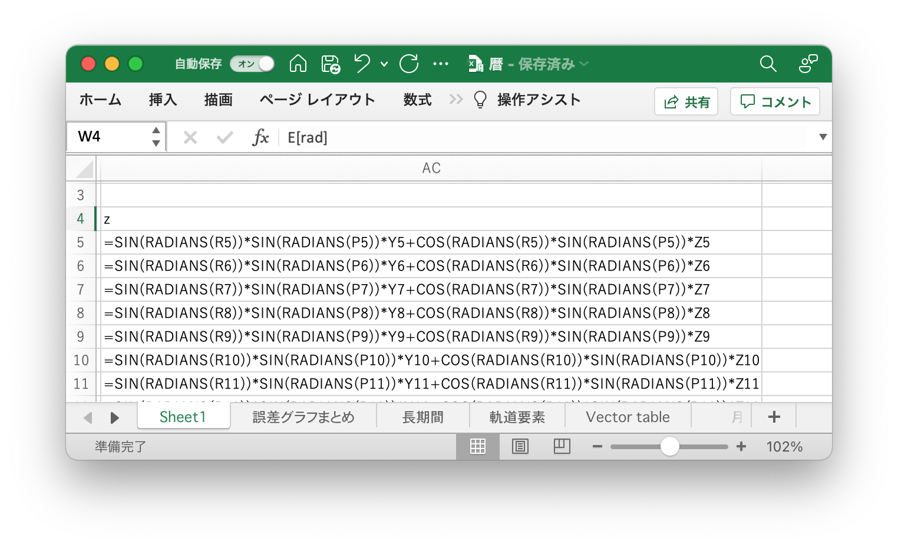This screenshot has width=898, height=547.
Task: Click the Excel document icon beside 暦
Action: pyautogui.click(x=476, y=64)
